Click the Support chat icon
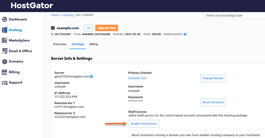Viewport: 265px width, 138px height. tap(4, 83)
